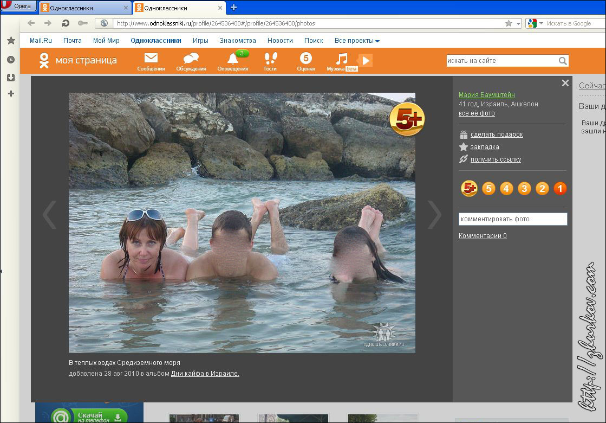Open Оповещения bell notifications
This screenshot has width=606, height=423.
(233, 59)
